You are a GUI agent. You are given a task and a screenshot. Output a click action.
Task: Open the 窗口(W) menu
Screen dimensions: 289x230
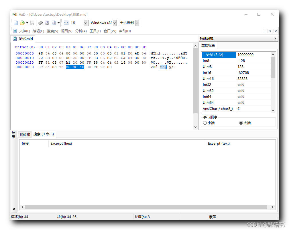coord(110,31)
